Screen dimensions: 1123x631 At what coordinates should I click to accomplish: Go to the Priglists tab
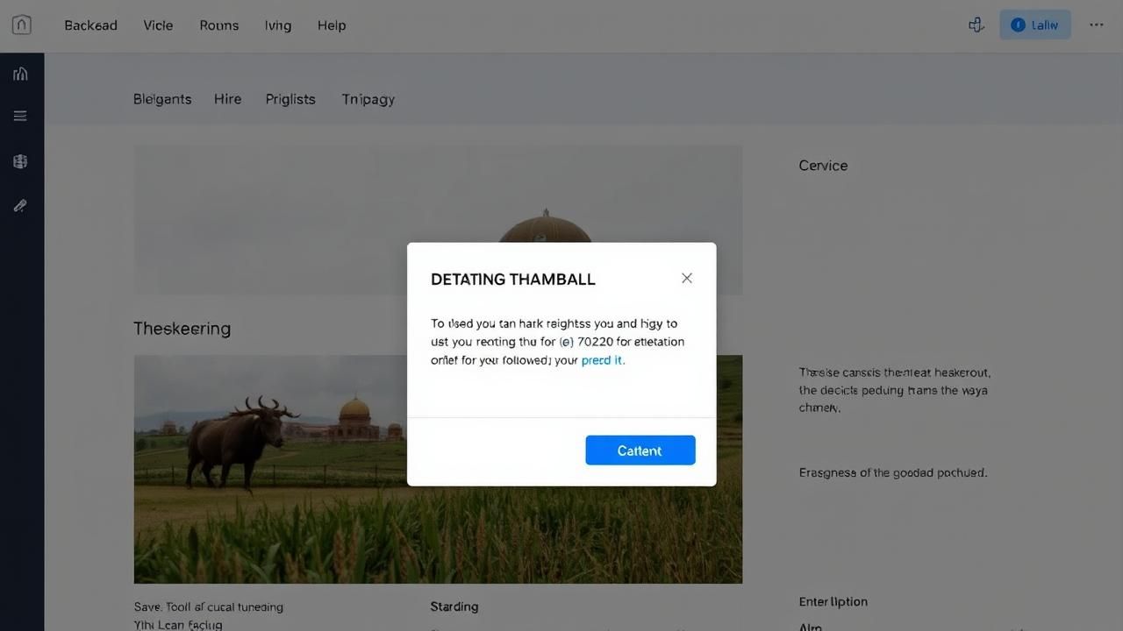[290, 99]
